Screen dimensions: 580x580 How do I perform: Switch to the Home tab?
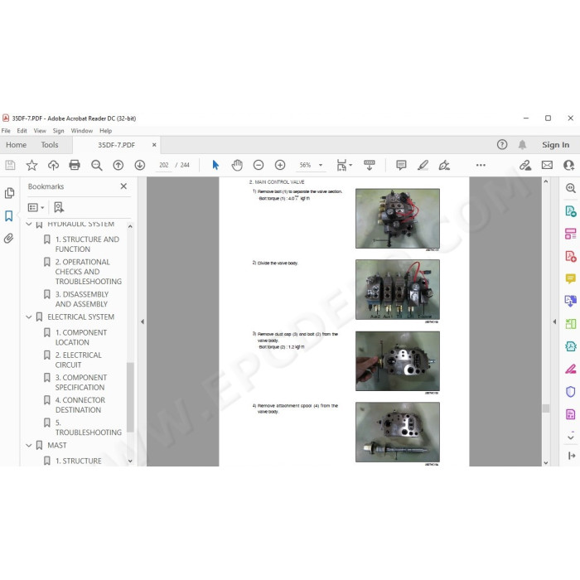click(x=16, y=145)
